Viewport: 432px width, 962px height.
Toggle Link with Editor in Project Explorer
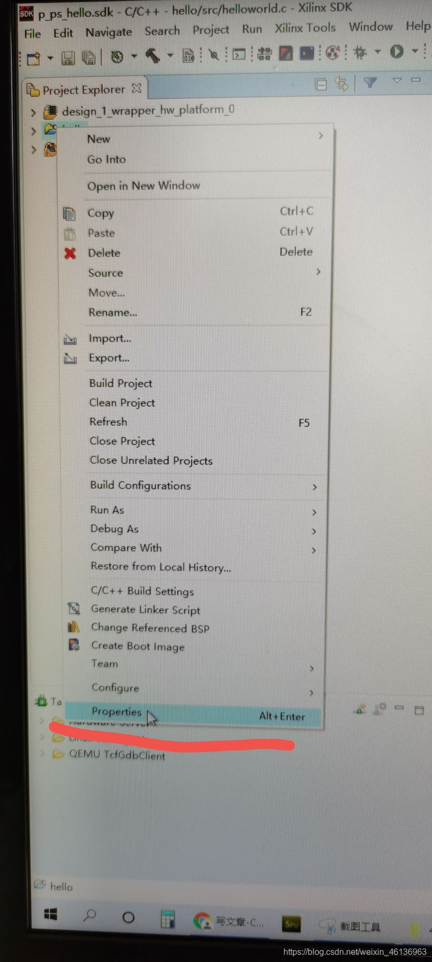coord(341,83)
